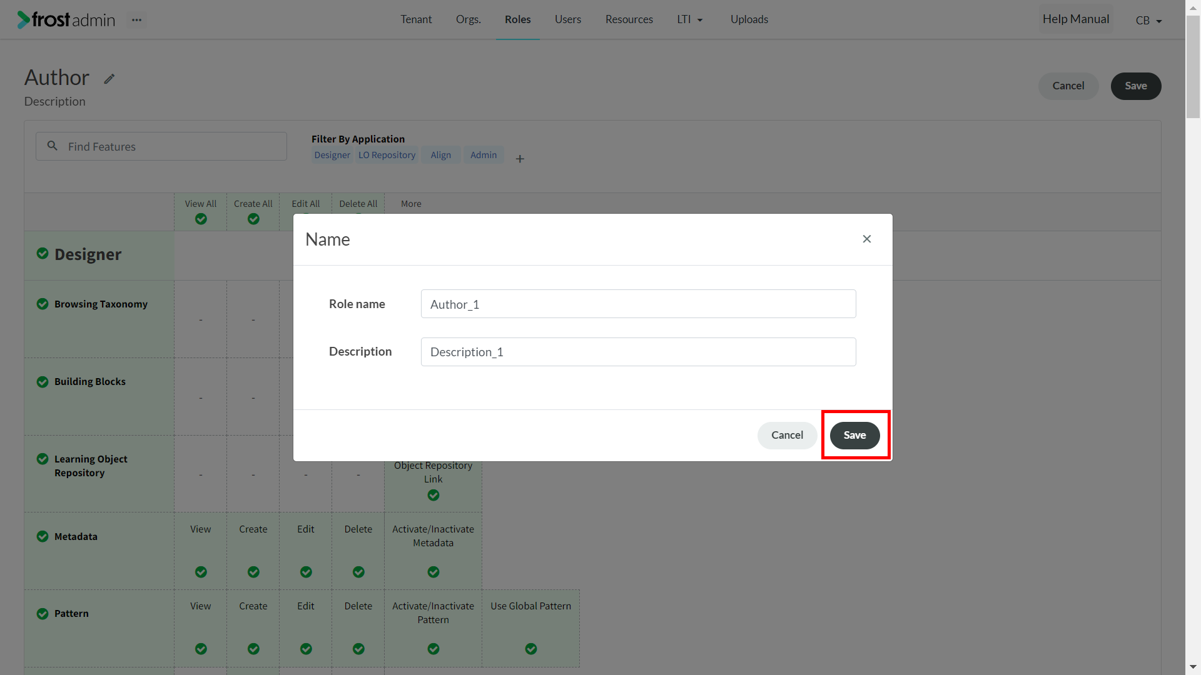Toggle the Pattern row checkmark

(x=43, y=614)
